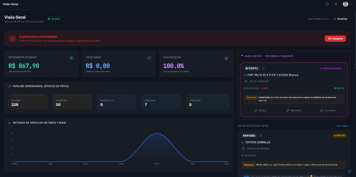Click the Ver Gargalos button
The image size is (356, 177).
[335, 38]
